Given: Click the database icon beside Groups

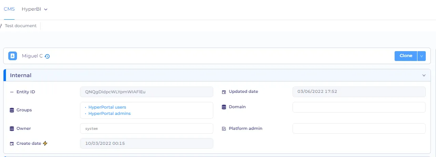Looking at the screenshot, I should point(12,110).
